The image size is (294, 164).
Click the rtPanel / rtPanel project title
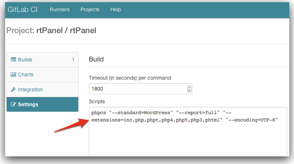point(66,31)
